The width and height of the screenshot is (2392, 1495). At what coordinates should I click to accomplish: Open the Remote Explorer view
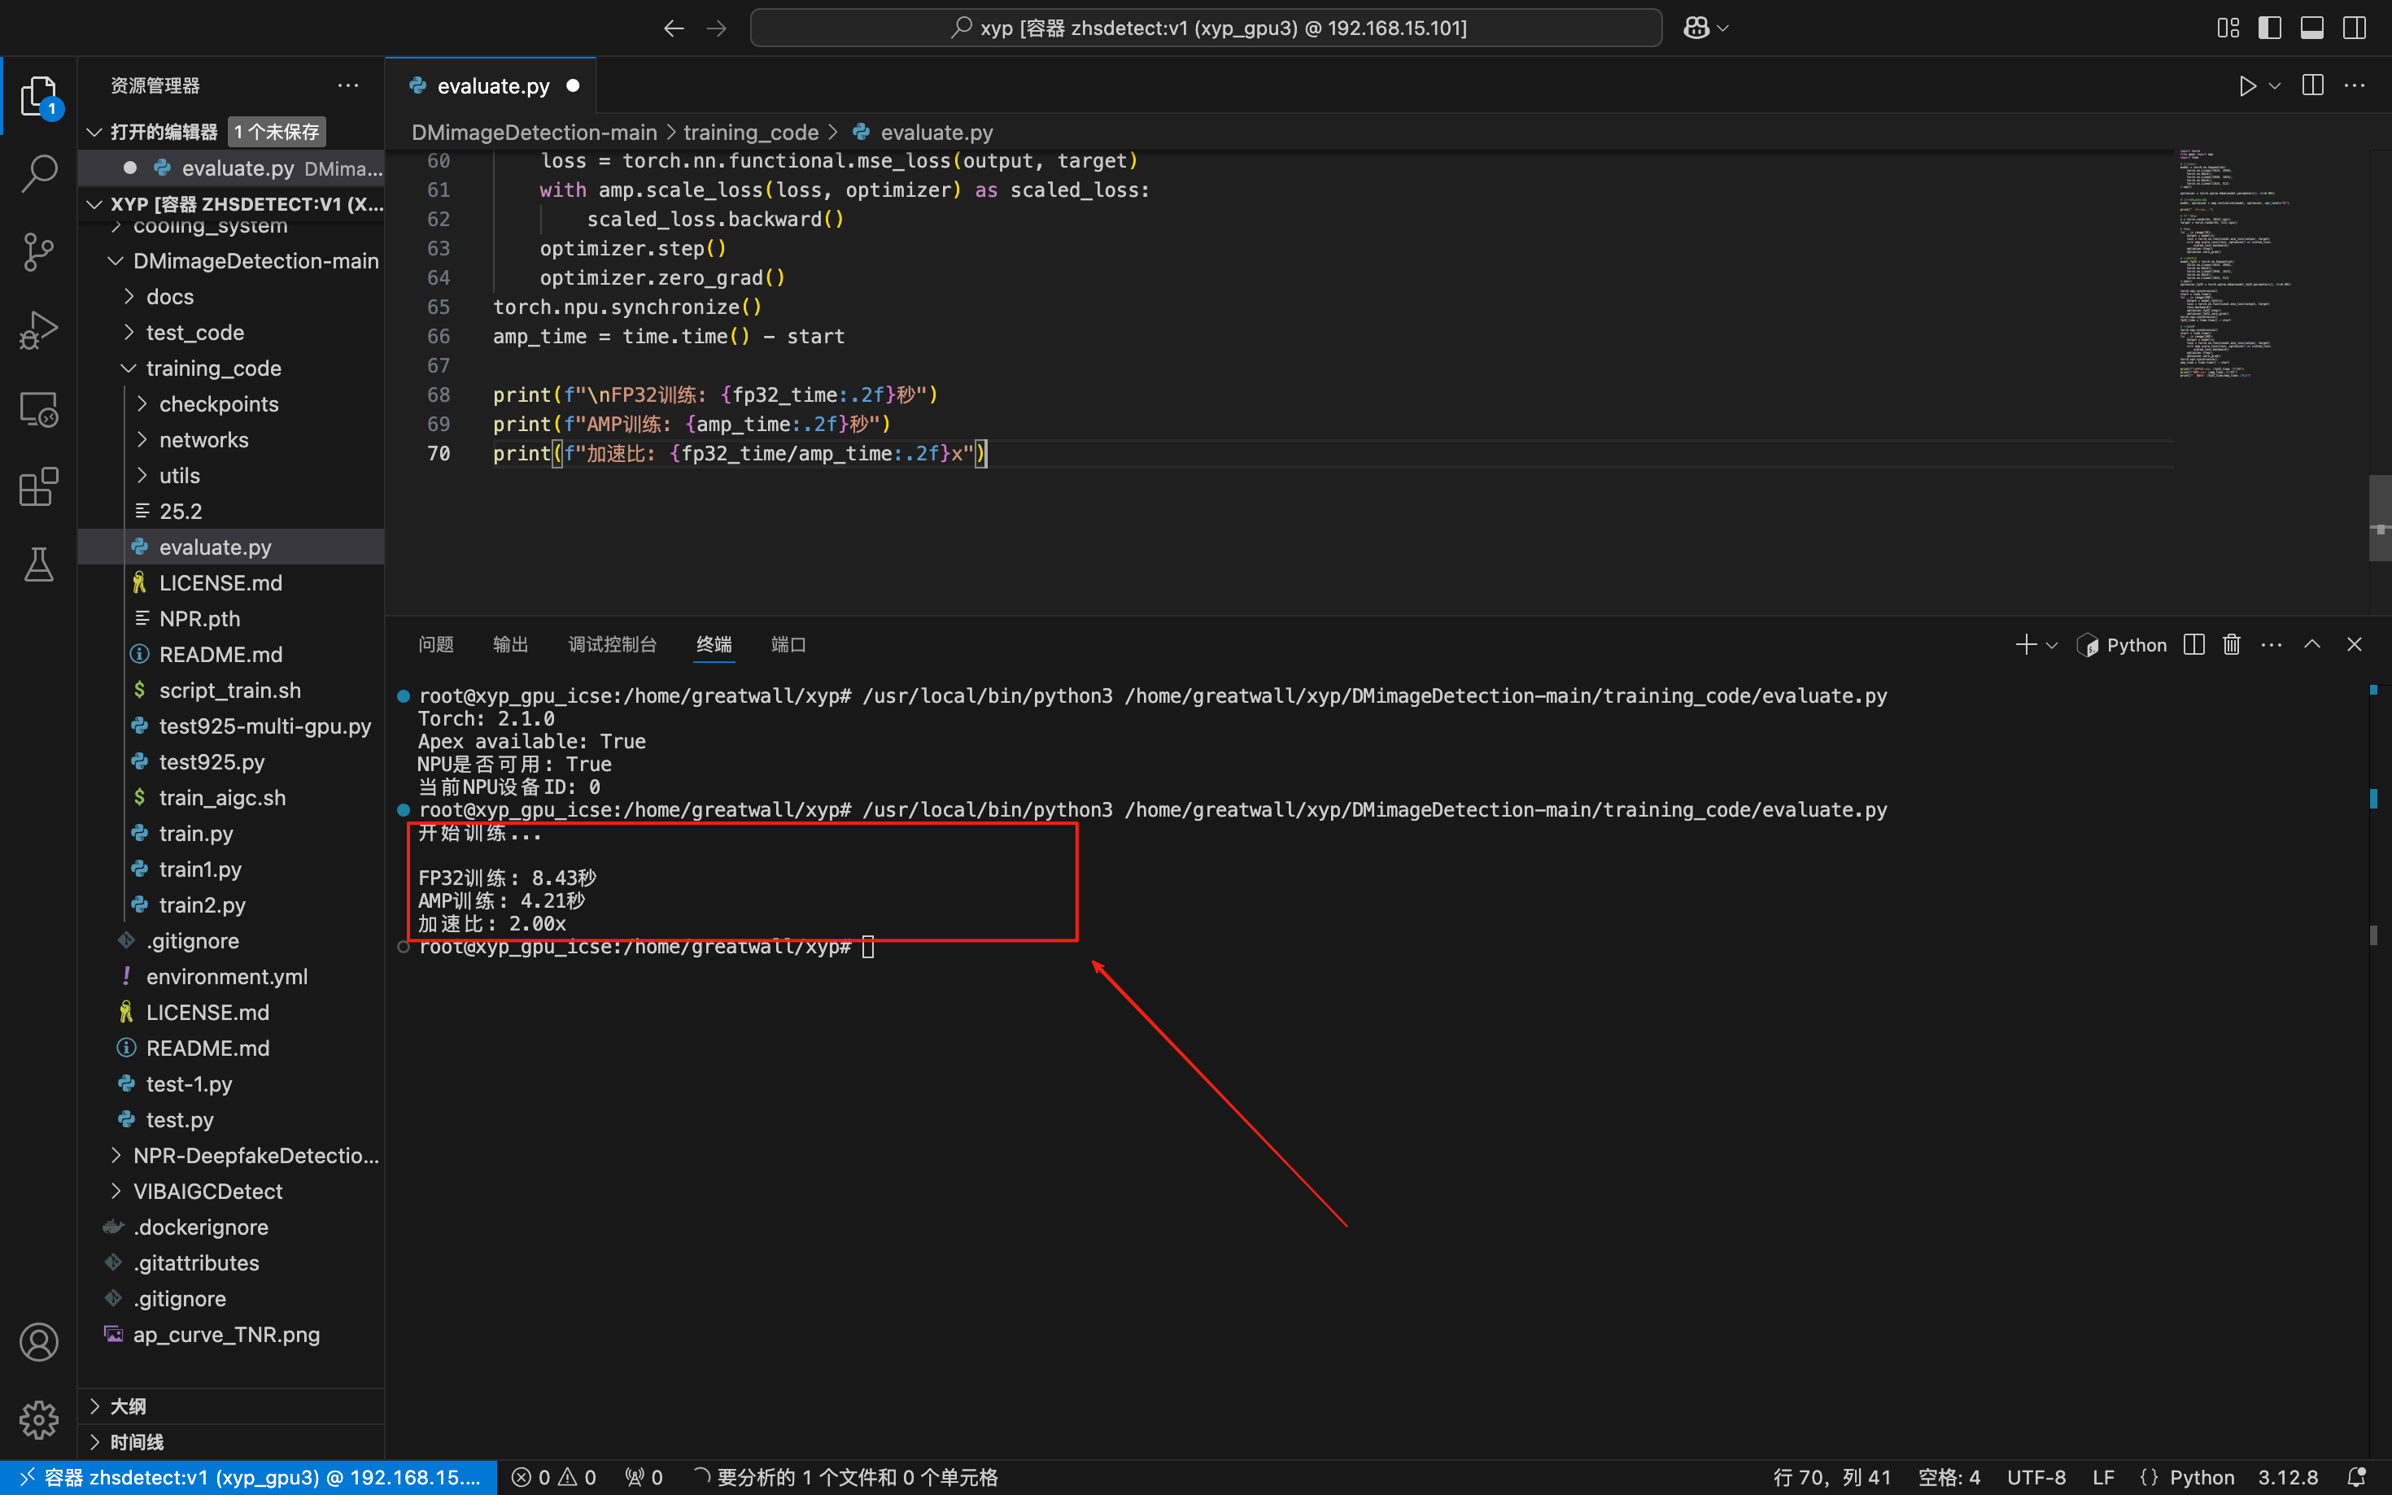38,408
